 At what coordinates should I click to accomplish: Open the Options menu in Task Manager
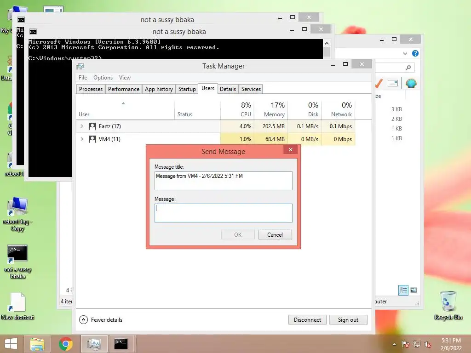103,77
